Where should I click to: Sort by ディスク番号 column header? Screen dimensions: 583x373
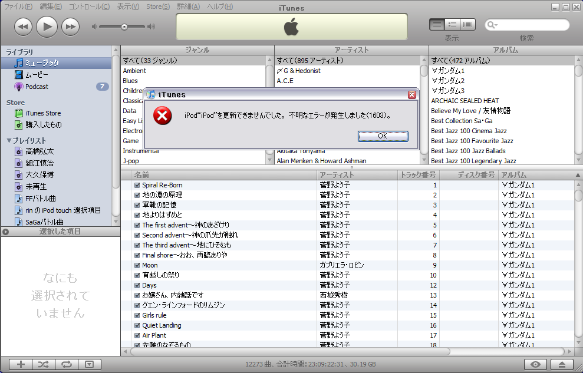(469, 174)
